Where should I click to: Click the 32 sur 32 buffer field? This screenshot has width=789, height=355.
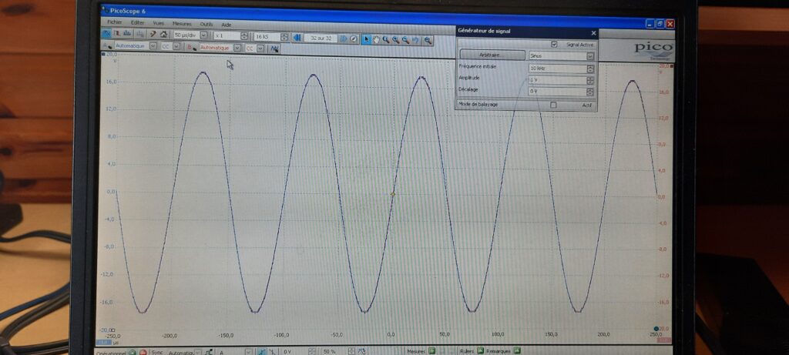pos(321,38)
